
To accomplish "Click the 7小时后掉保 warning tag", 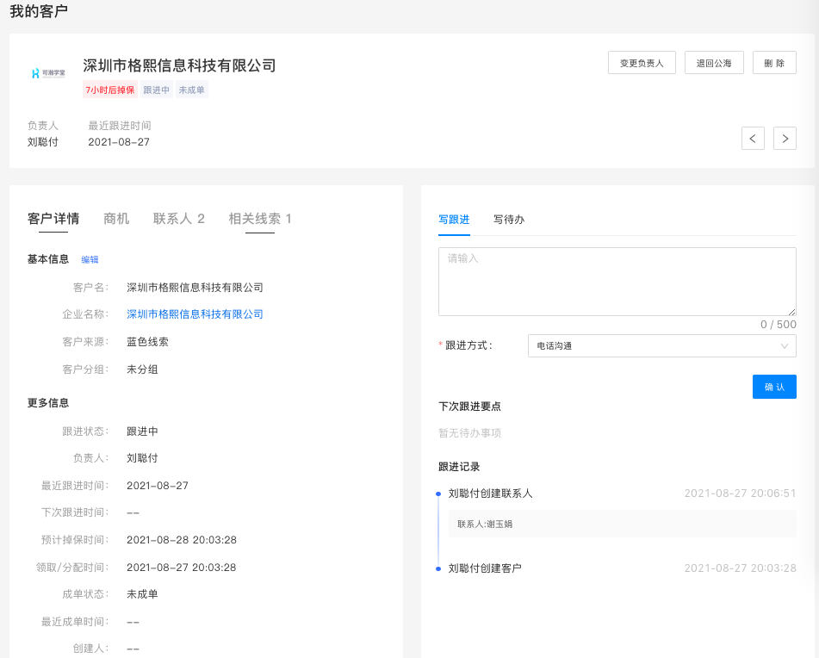I will click(x=109, y=90).
